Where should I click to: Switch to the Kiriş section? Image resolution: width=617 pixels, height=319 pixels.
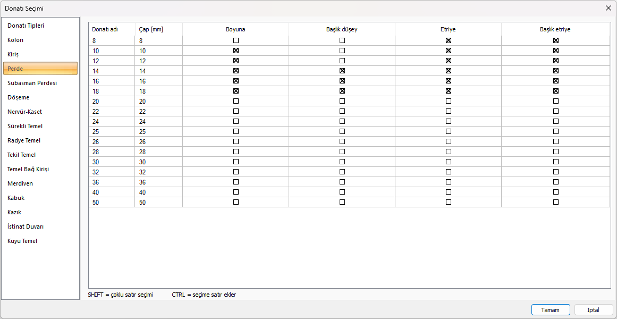(x=13, y=54)
